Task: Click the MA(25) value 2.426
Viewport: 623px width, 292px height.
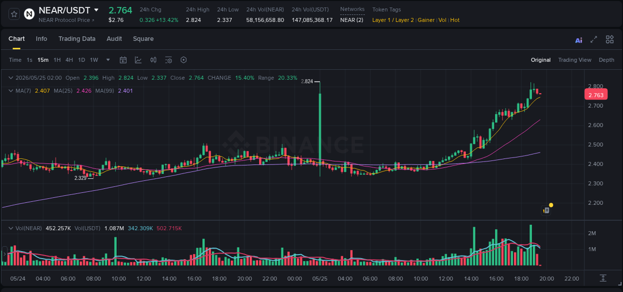Action: 84,91
